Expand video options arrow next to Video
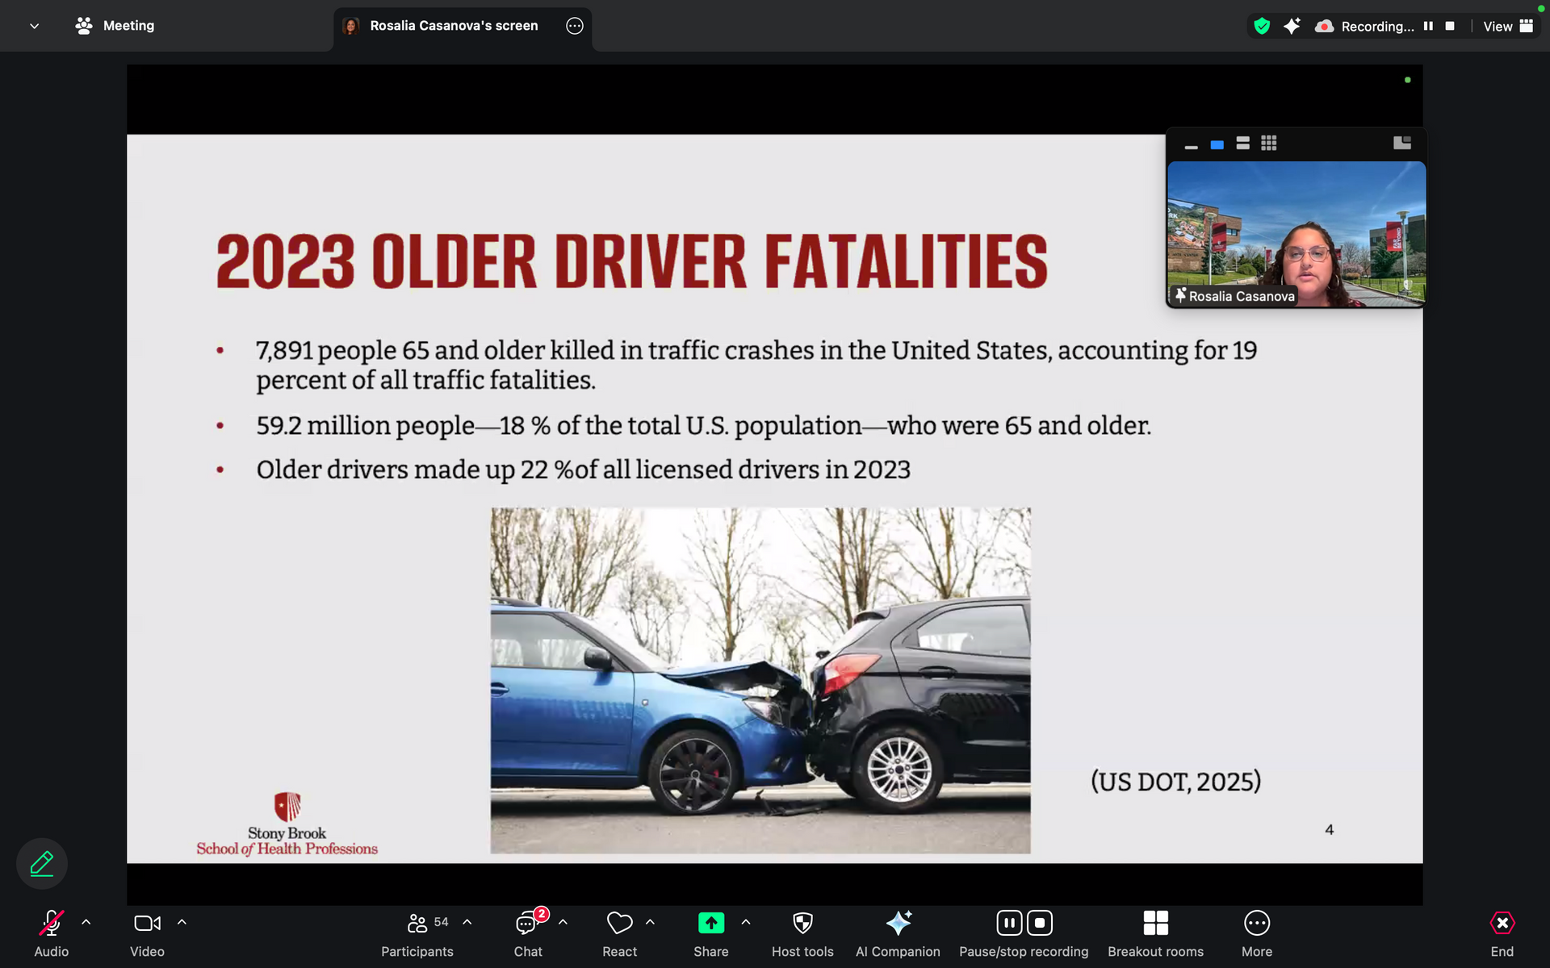This screenshot has width=1550, height=968. 182,922
